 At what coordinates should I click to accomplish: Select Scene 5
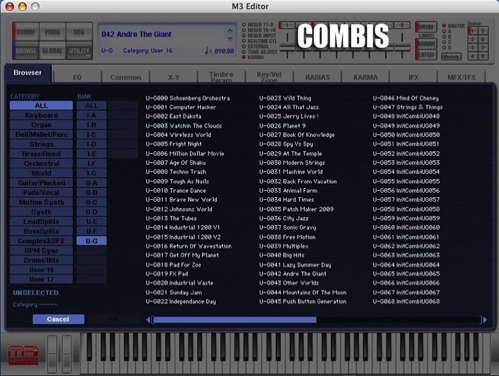(x=483, y=31)
